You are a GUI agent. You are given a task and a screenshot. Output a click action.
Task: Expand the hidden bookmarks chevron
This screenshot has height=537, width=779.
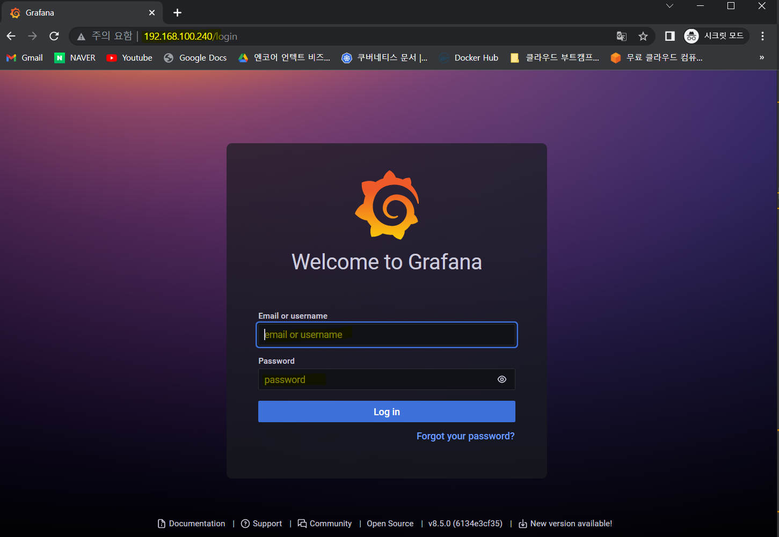click(761, 57)
